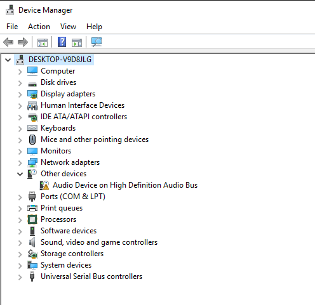The height and width of the screenshot is (305, 315).
Task: Expand the Display adapters node
Action: click(x=20, y=94)
